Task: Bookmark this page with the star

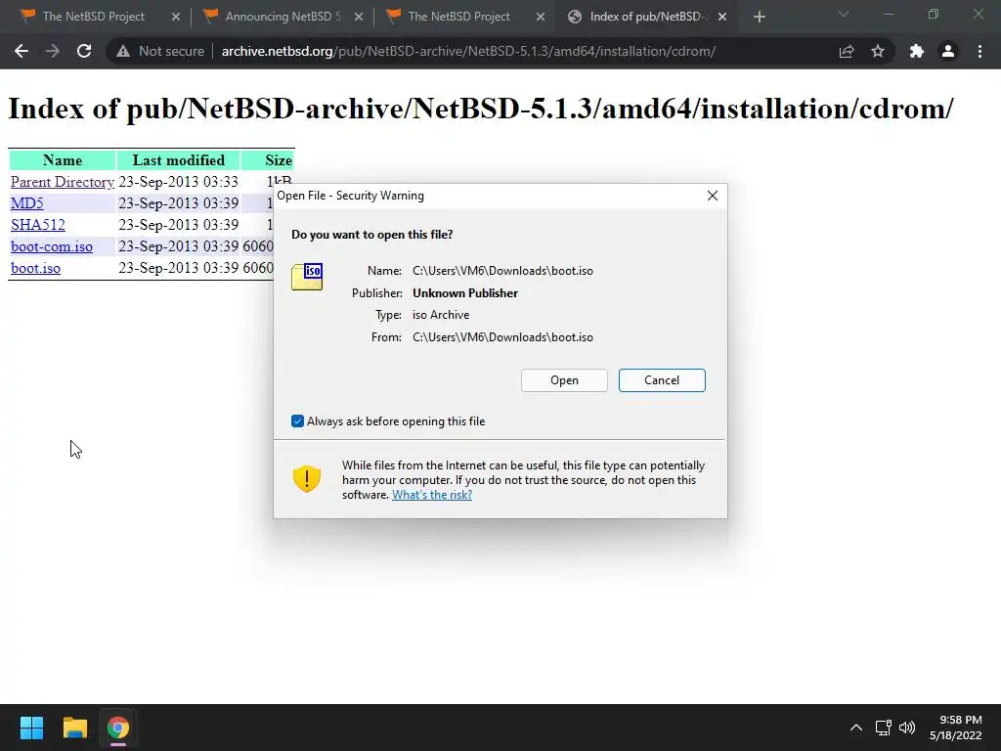Action: (x=878, y=51)
